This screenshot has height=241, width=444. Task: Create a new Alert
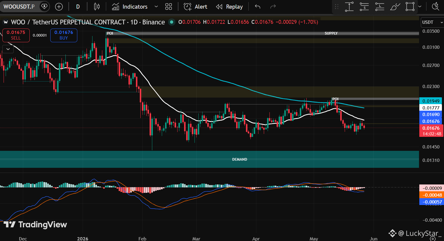[195, 7]
